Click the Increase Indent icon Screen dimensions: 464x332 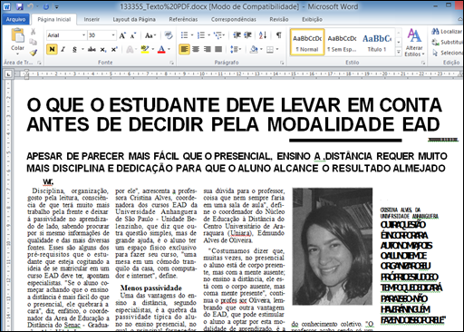[247, 35]
